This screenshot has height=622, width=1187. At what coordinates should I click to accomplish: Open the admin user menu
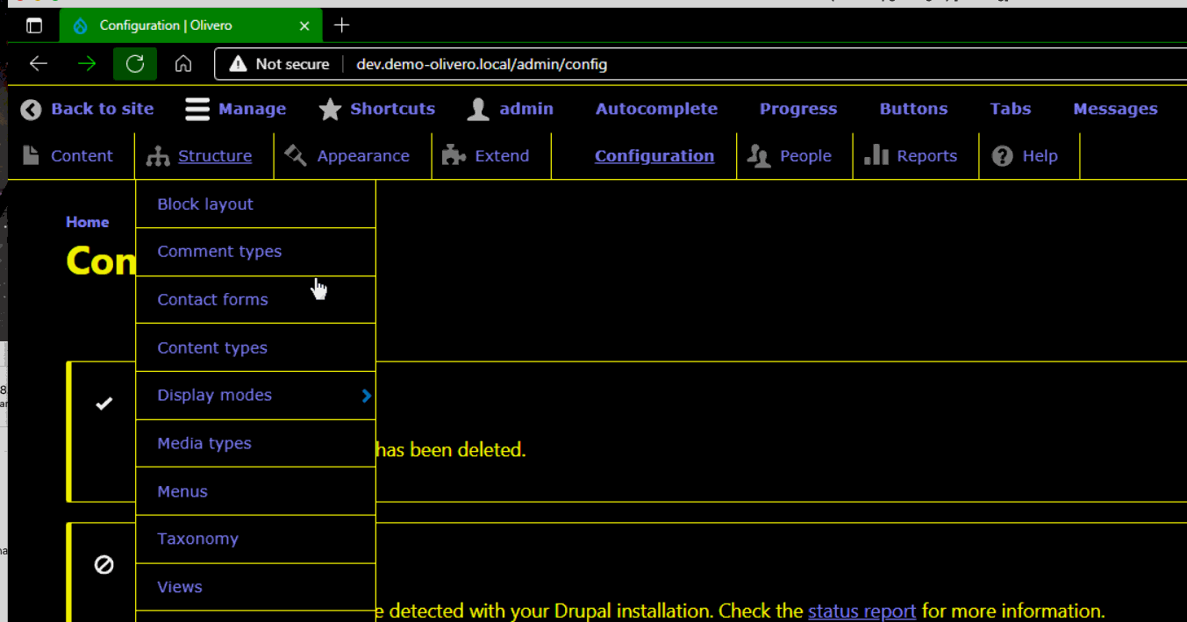pyautogui.click(x=526, y=109)
